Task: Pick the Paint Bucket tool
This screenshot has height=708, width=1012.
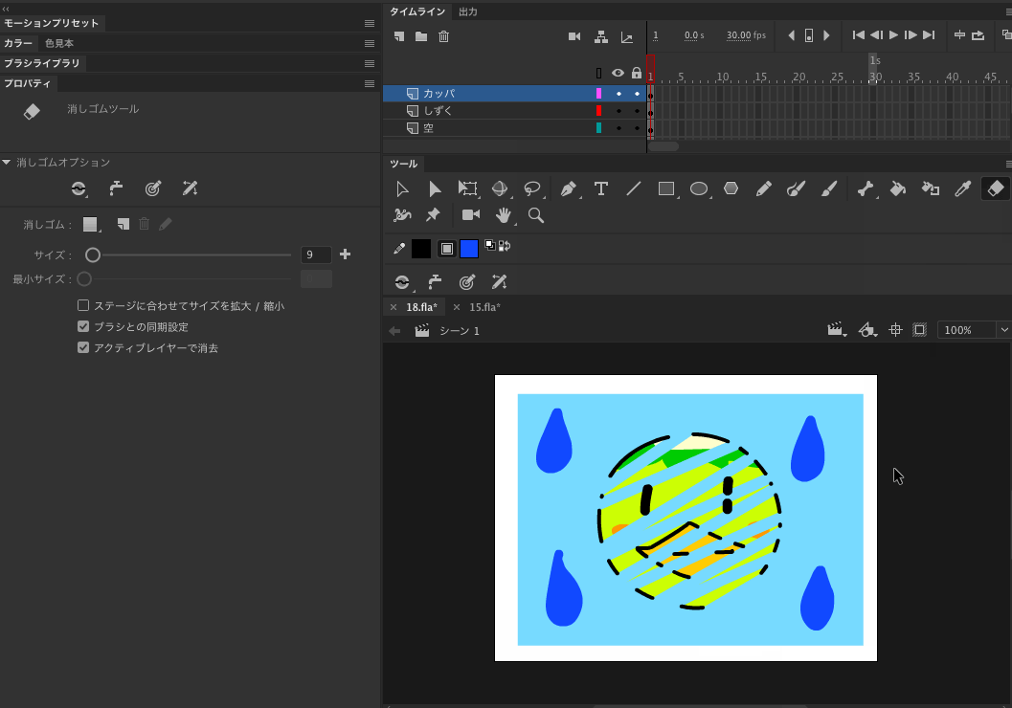Action: coord(898,188)
